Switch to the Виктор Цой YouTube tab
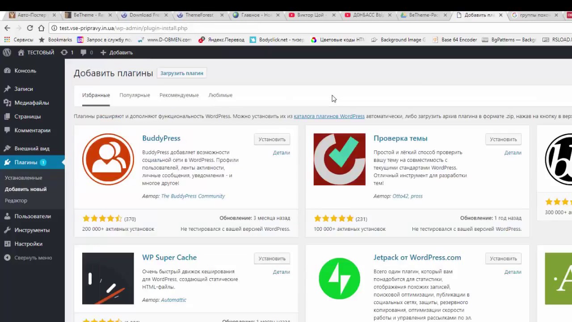The height and width of the screenshot is (322, 572). (x=311, y=15)
